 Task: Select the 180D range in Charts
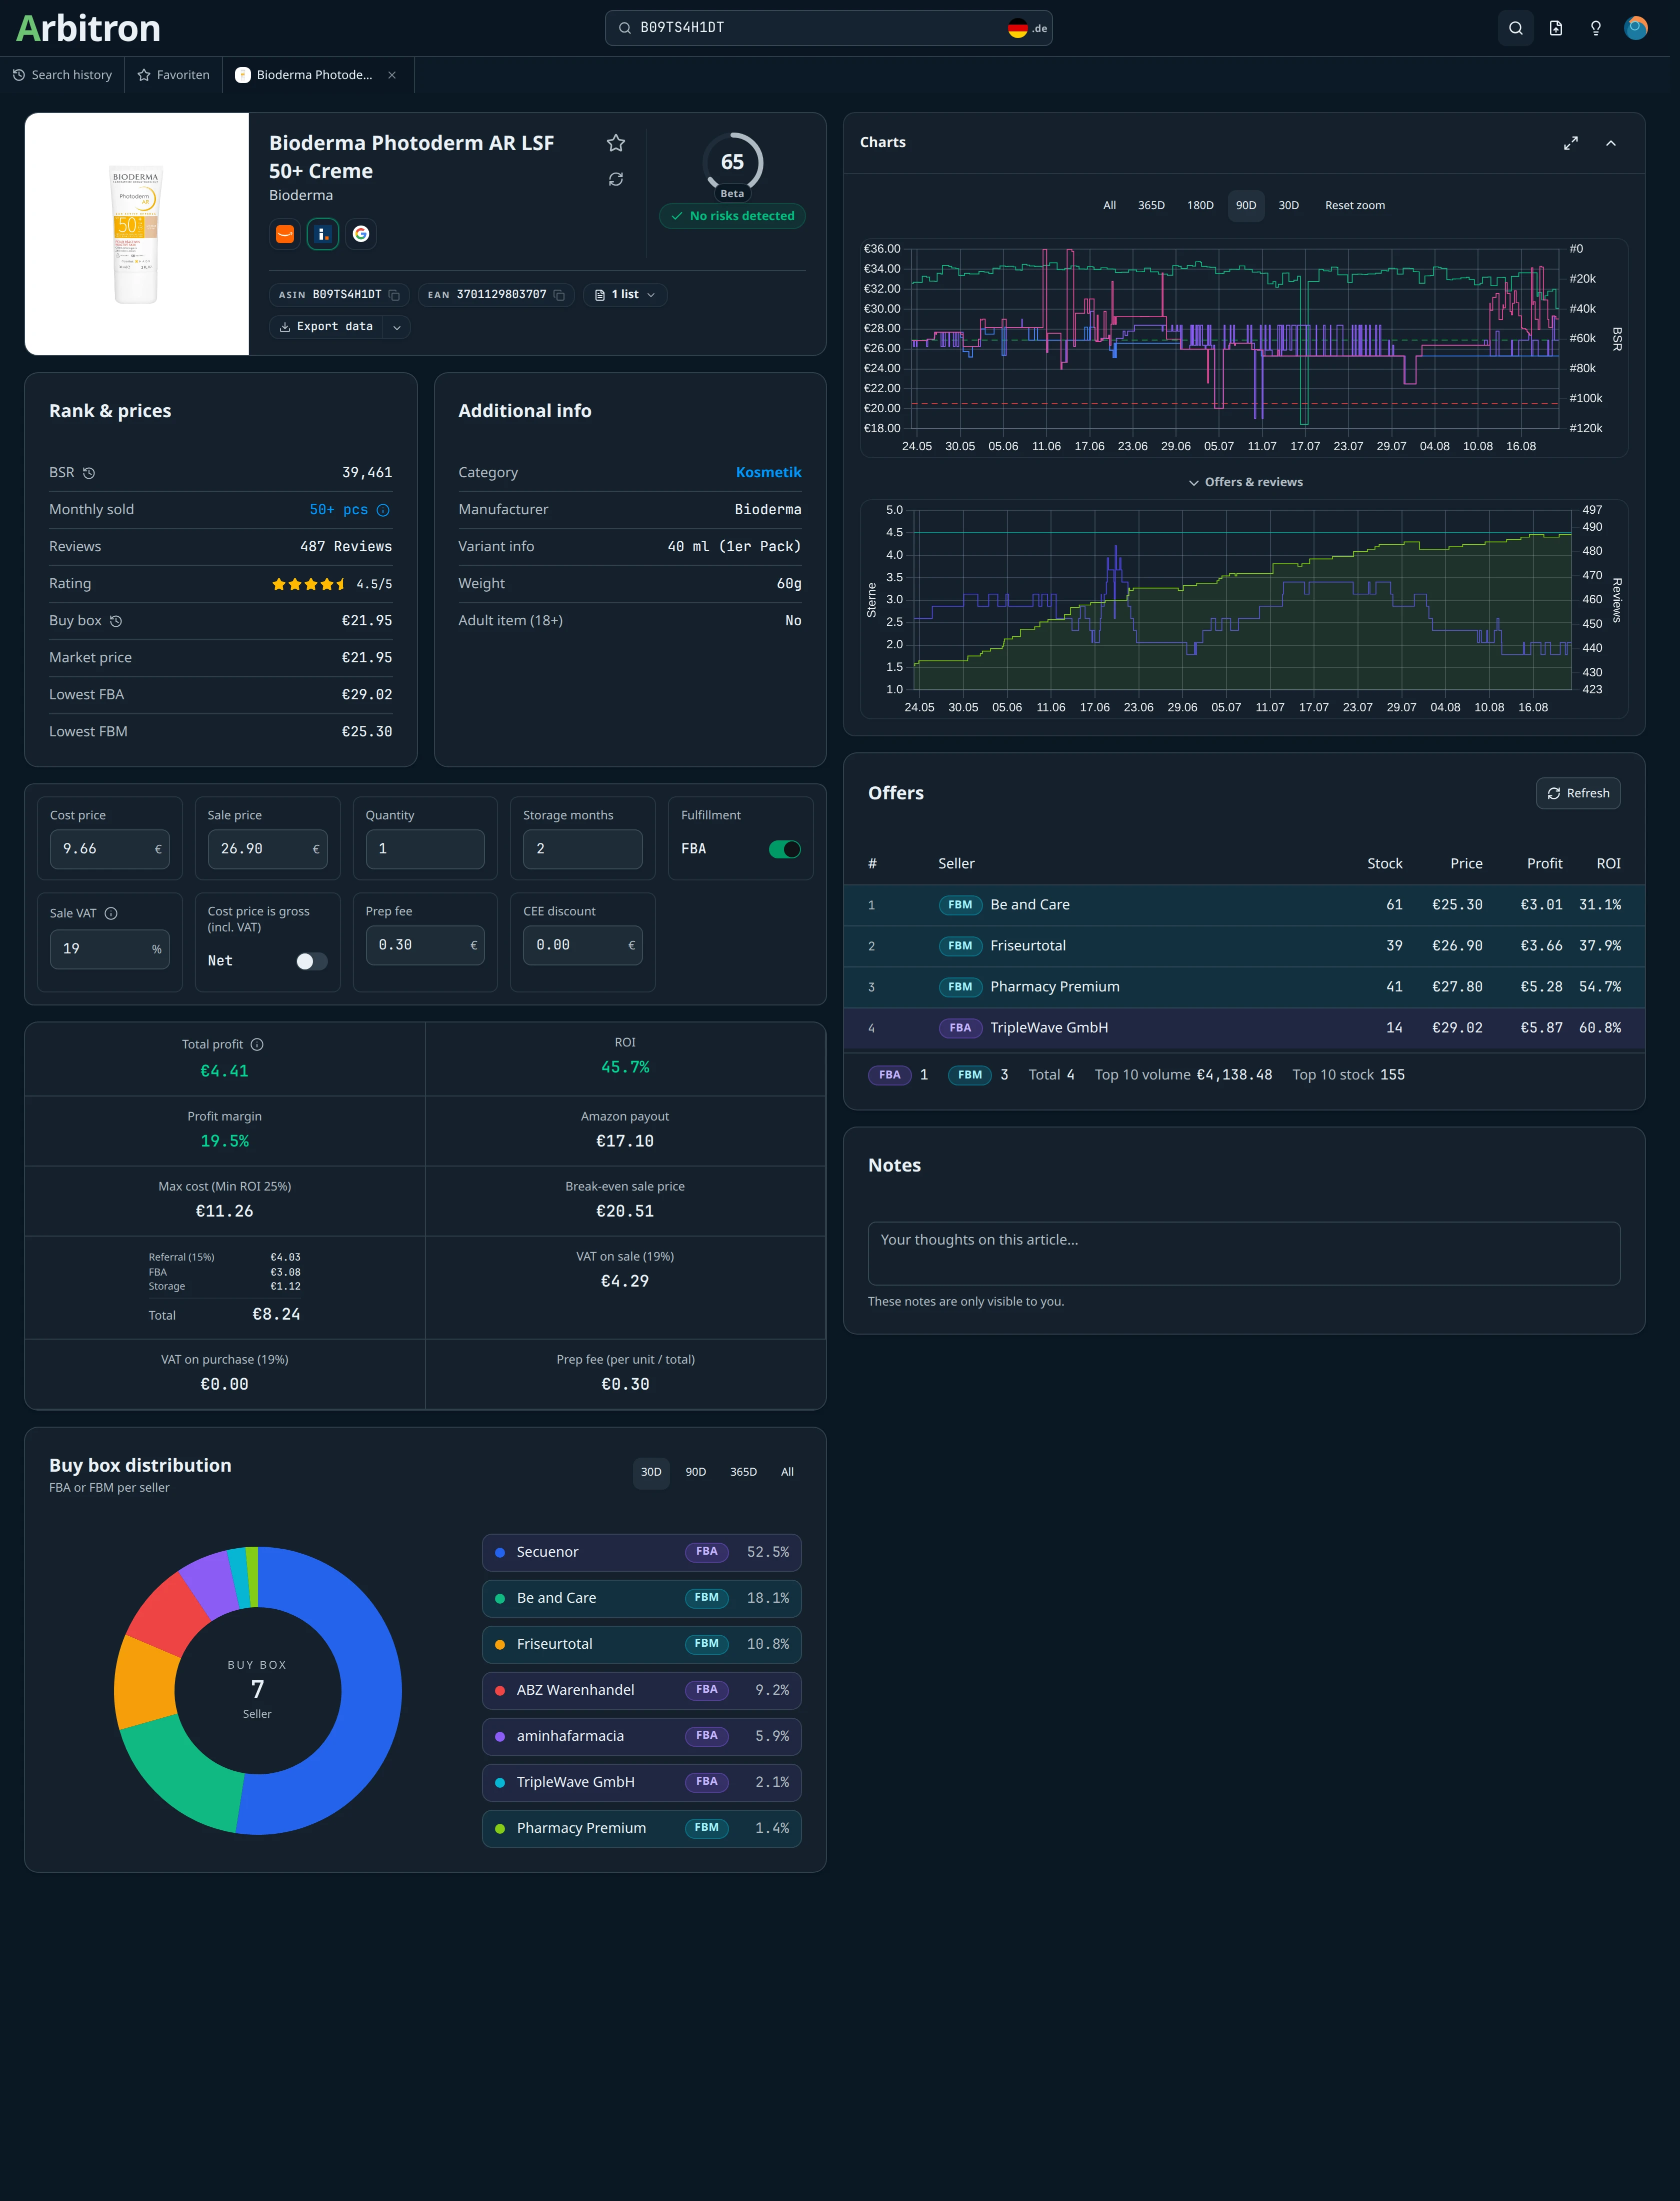point(1200,206)
